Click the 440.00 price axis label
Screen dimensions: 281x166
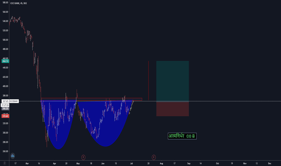[5, 68]
